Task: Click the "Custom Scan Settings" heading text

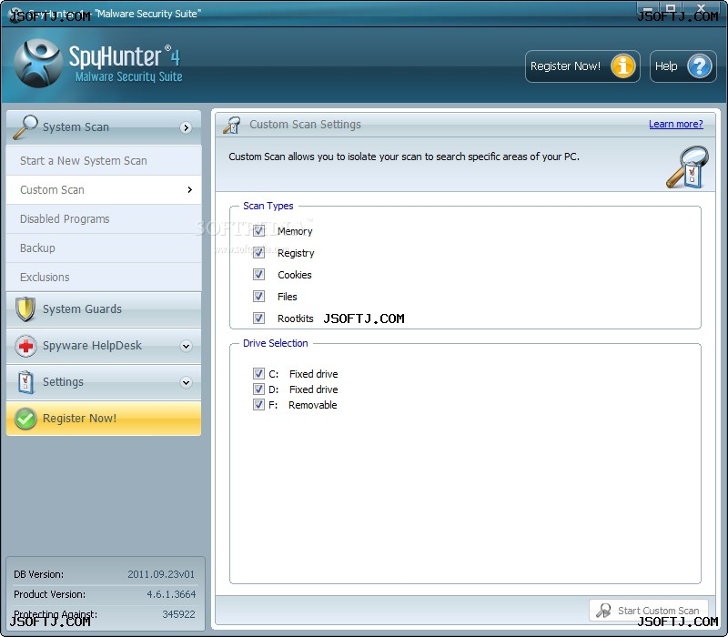Action: point(305,125)
